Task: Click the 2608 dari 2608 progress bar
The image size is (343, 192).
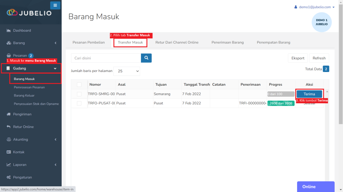Action: click(x=281, y=103)
